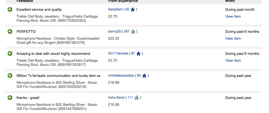Open feedback score 111 for hoho-flanel

coord(130,98)
